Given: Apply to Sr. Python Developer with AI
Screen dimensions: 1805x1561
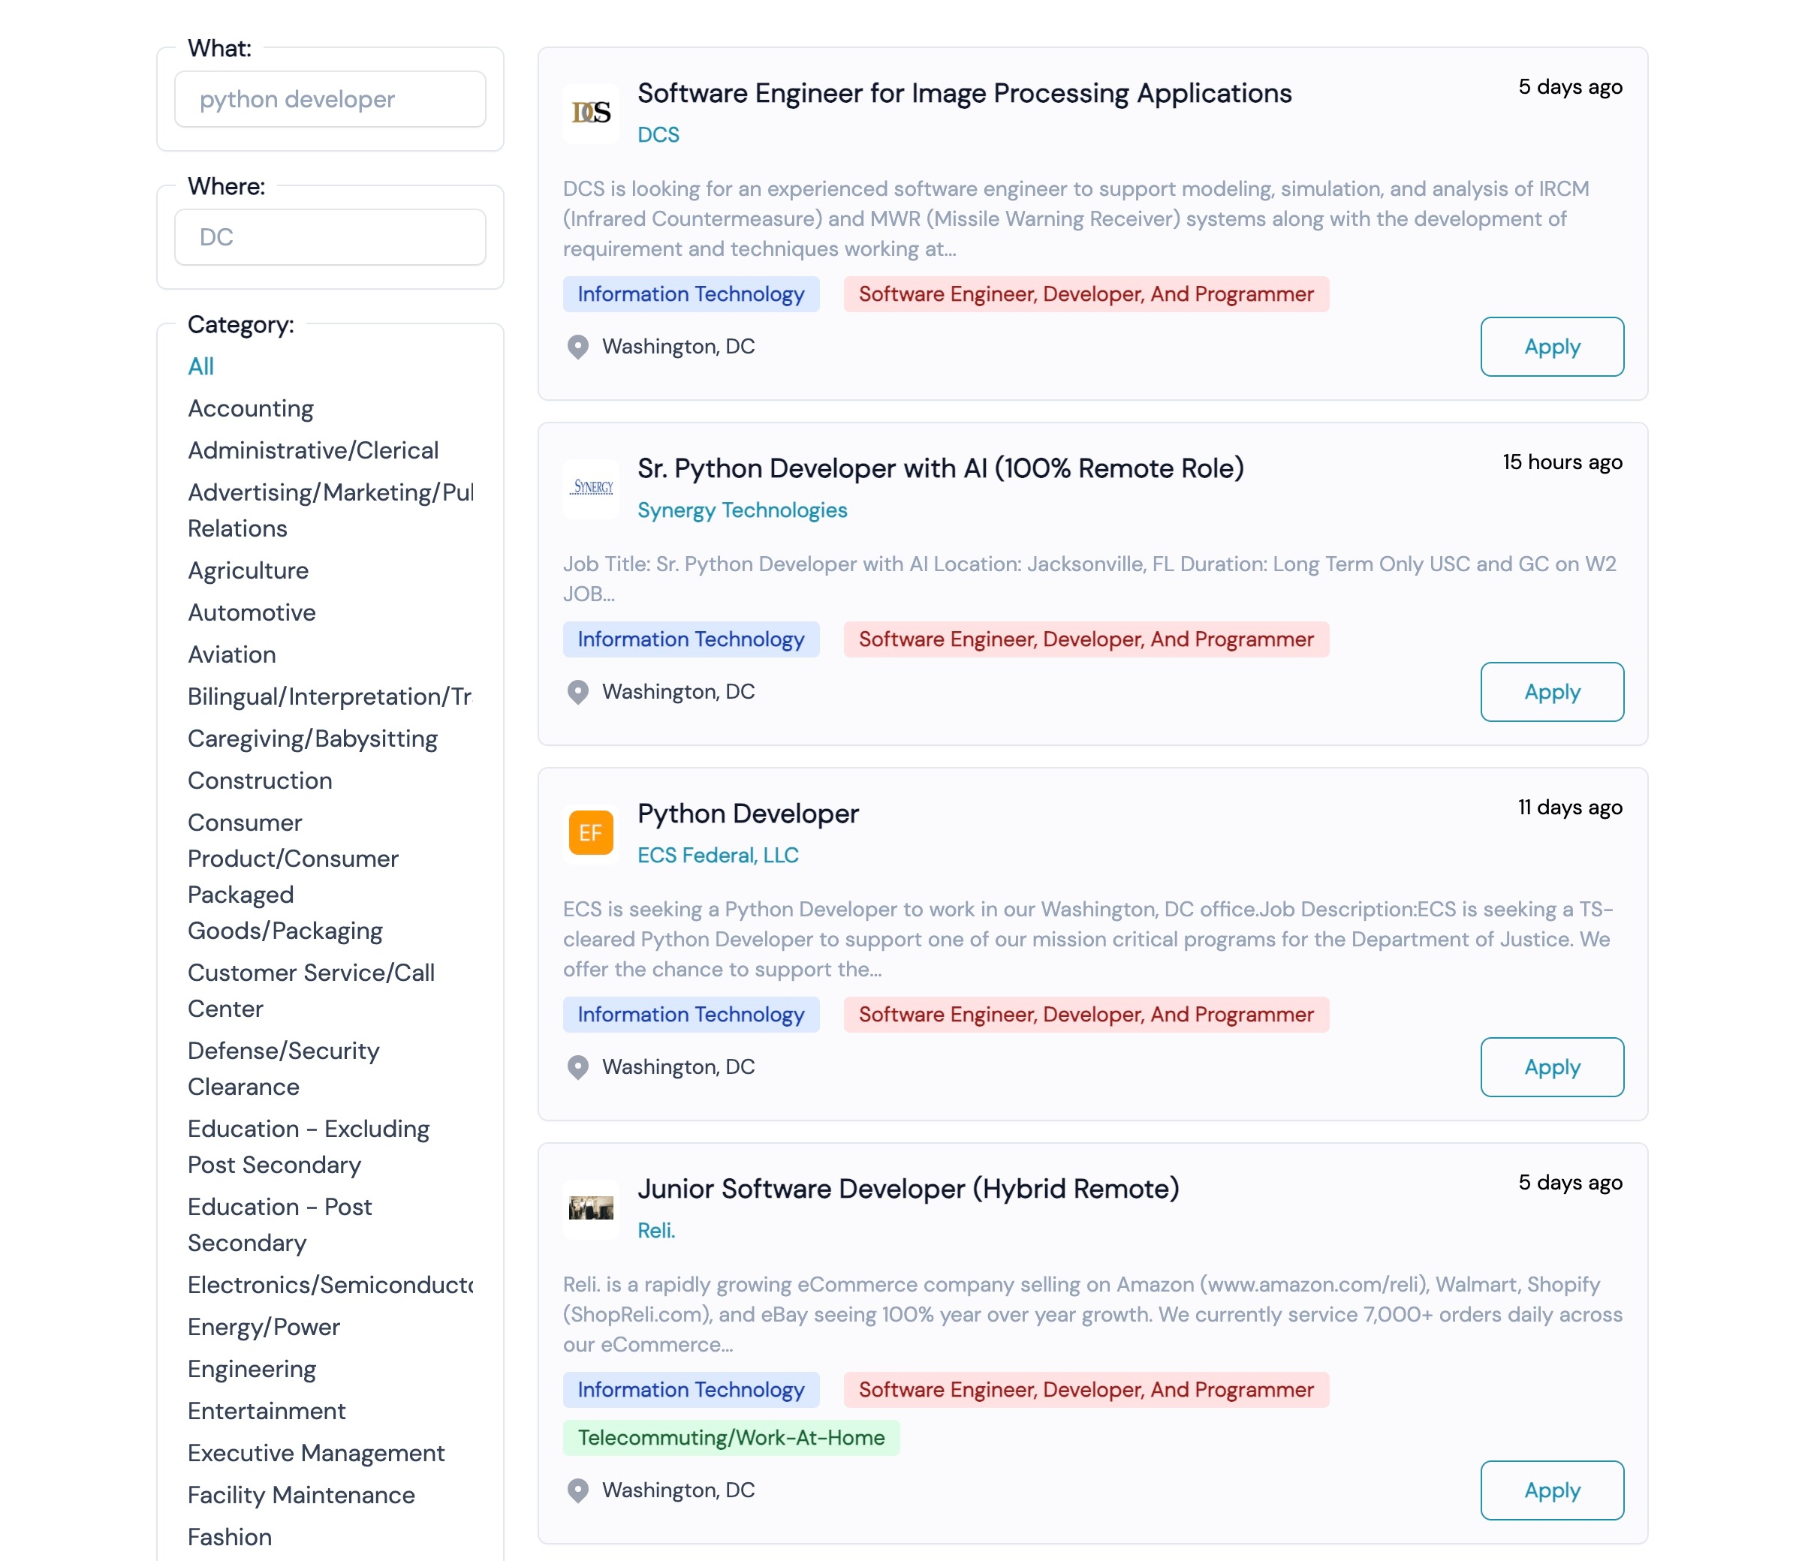Looking at the screenshot, I should pos(1552,692).
